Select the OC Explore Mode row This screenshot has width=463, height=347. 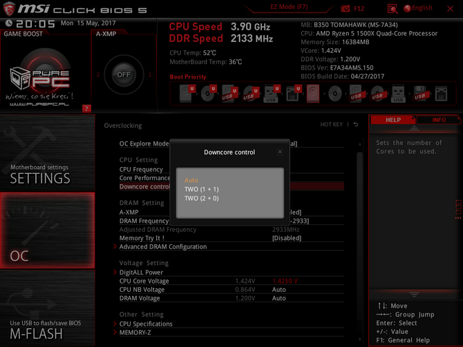tap(231, 143)
